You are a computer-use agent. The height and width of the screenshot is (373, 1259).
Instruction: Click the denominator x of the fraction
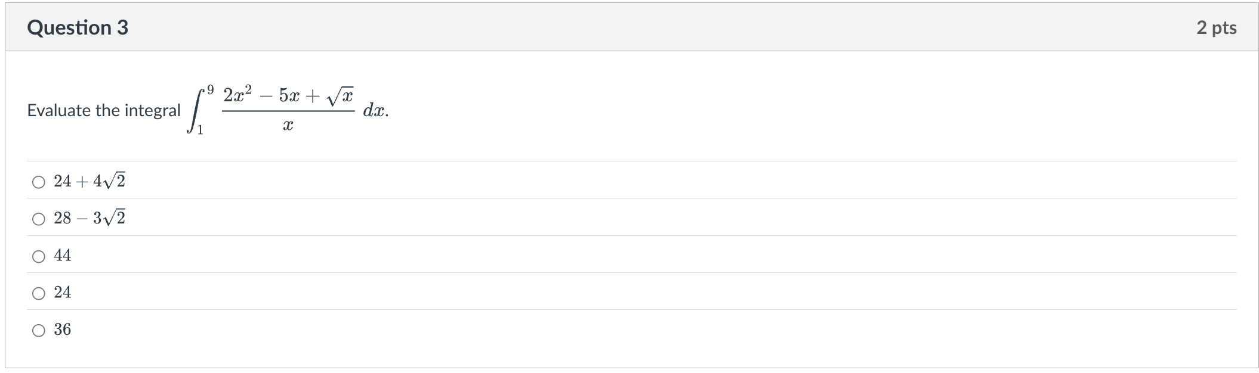(288, 126)
